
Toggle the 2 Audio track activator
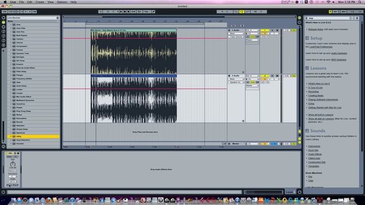(x=265, y=76)
